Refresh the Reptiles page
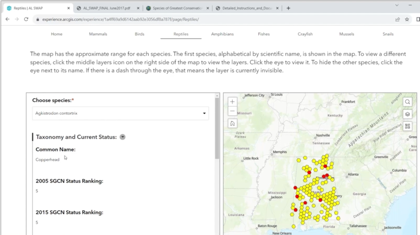 pos(26,19)
